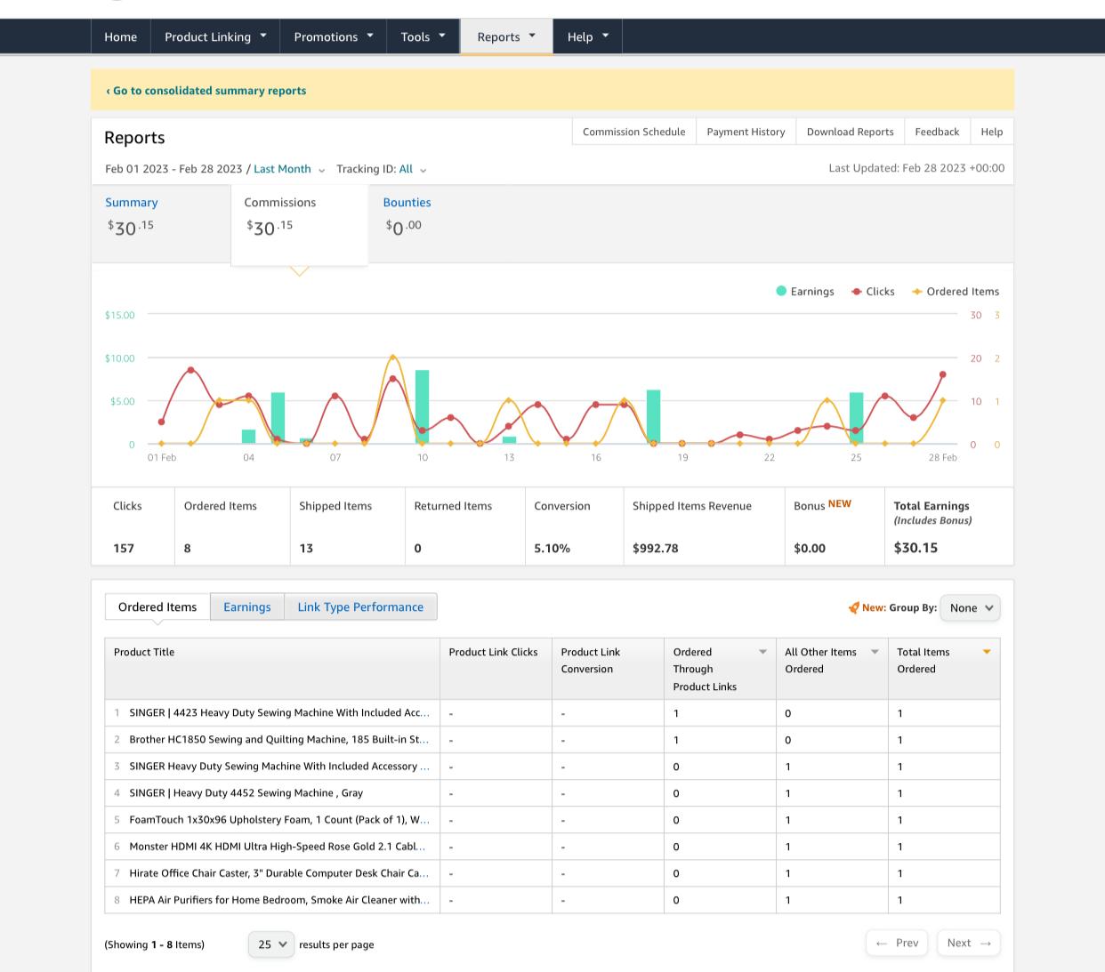Open the Group By None dropdown
Viewport: 1105px width, 972px height.
pyautogui.click(x=970, y=608)
